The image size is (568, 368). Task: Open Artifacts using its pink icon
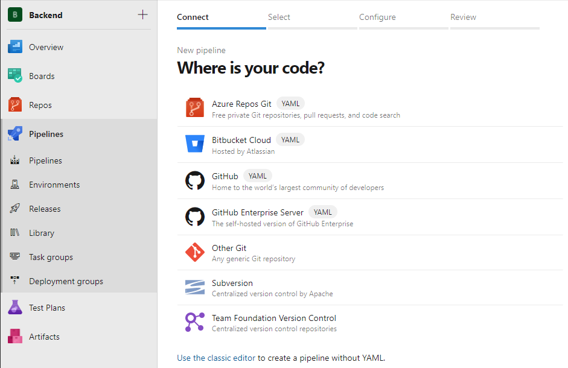click(15, 337)
